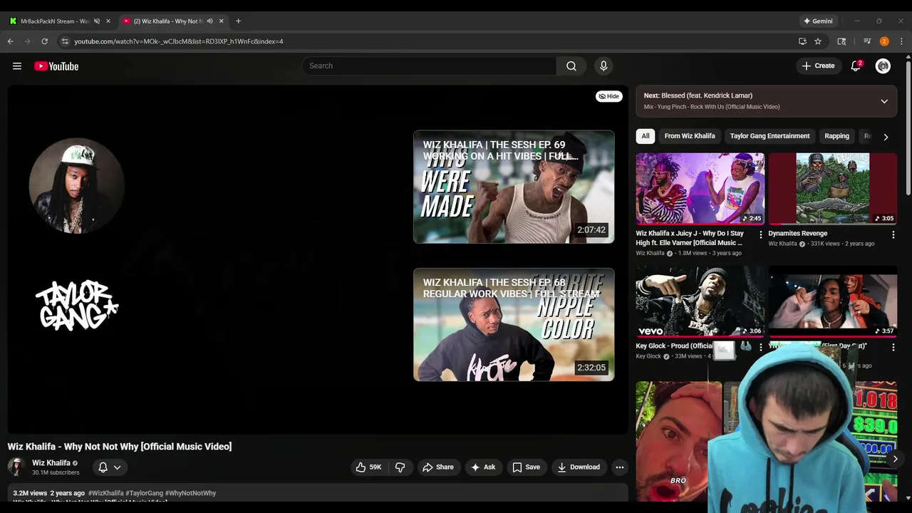Save the video to a playlist
This screenshot has height=513, width=912.
tap(526, 467)
